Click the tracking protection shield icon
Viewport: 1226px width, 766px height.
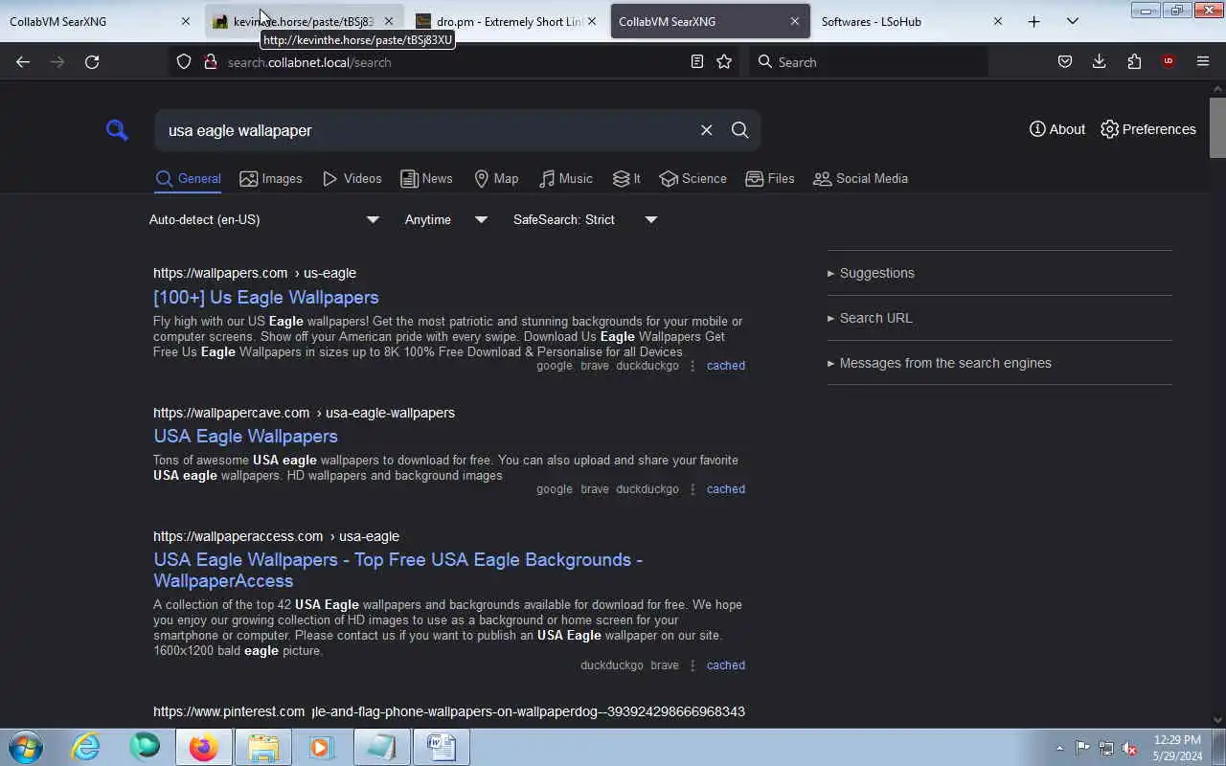tap(184, 61)
